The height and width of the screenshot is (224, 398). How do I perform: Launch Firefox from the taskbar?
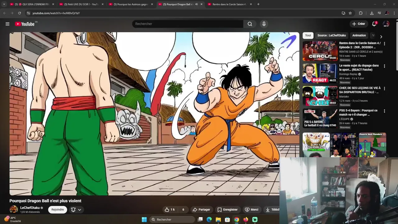[x=246, y=220]
